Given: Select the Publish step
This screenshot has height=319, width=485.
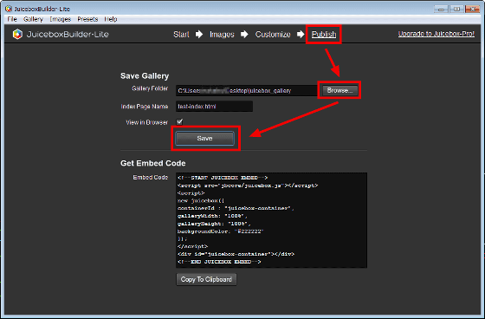Looking at the screenshot, I should click(324, 35).
